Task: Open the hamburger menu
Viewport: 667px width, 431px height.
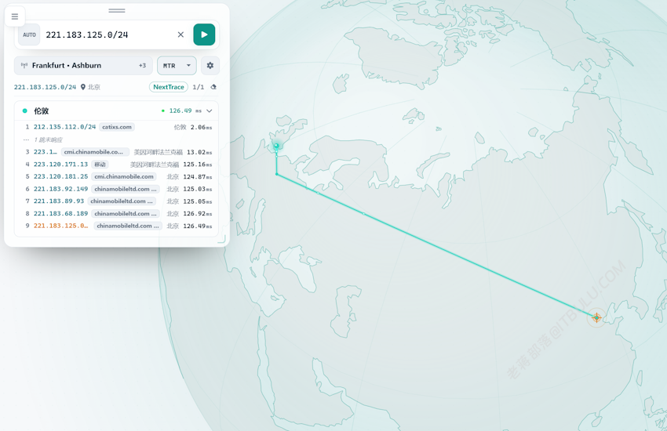Action: tap(15, 16)
